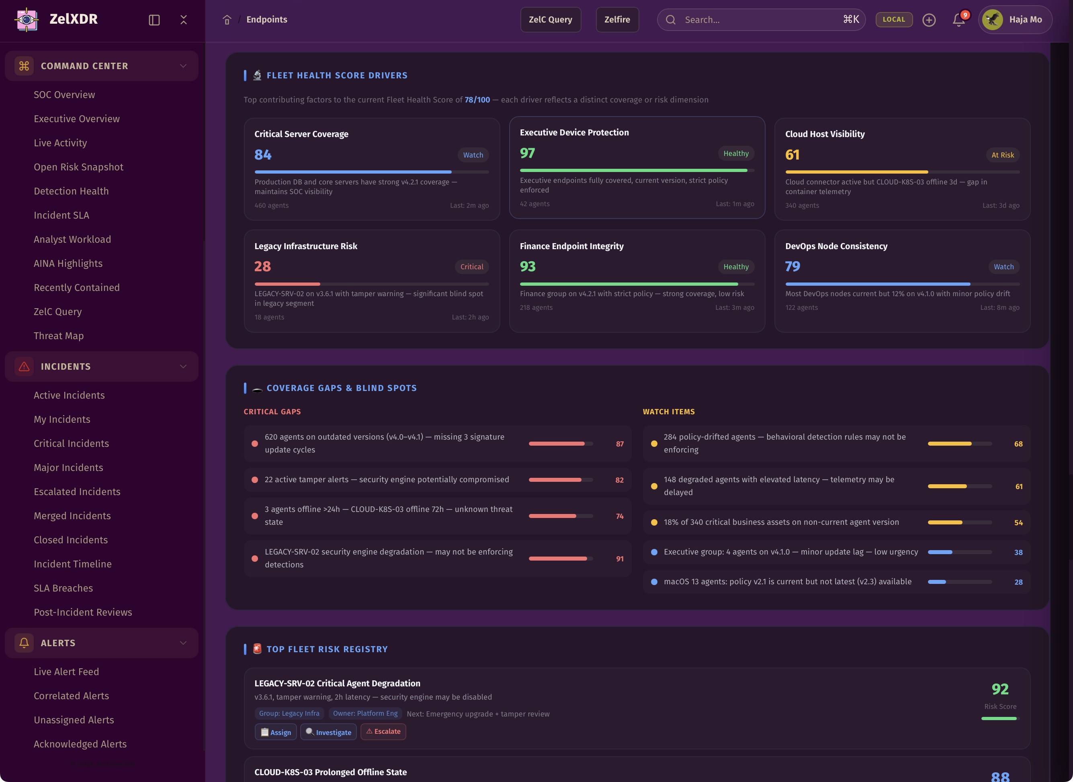
Task: Click the plus circle add icon
Action: 929,20
